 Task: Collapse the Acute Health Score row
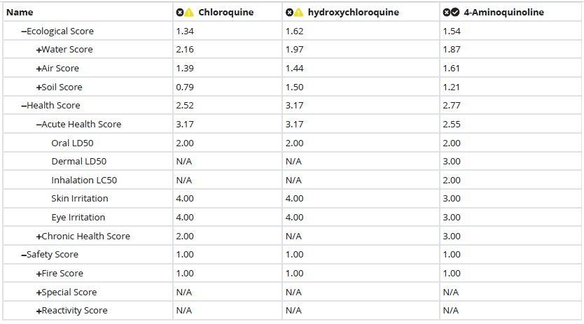pyautogui.click(x=39, y=125)
